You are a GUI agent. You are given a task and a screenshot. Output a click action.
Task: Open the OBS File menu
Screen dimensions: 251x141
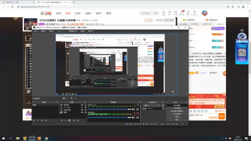click(x=35, y=31)
